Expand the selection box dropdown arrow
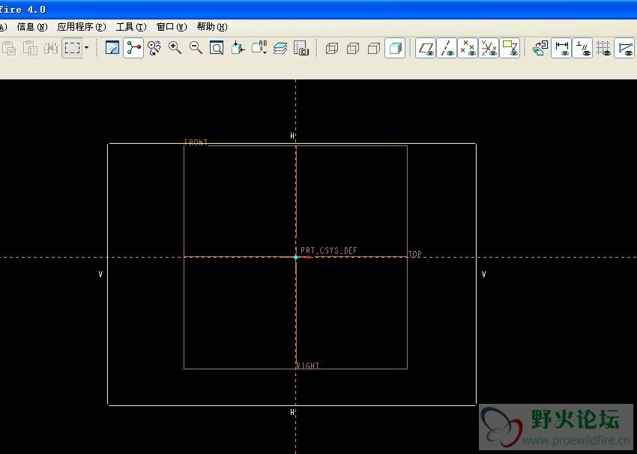637x454 pixels. 86,48
